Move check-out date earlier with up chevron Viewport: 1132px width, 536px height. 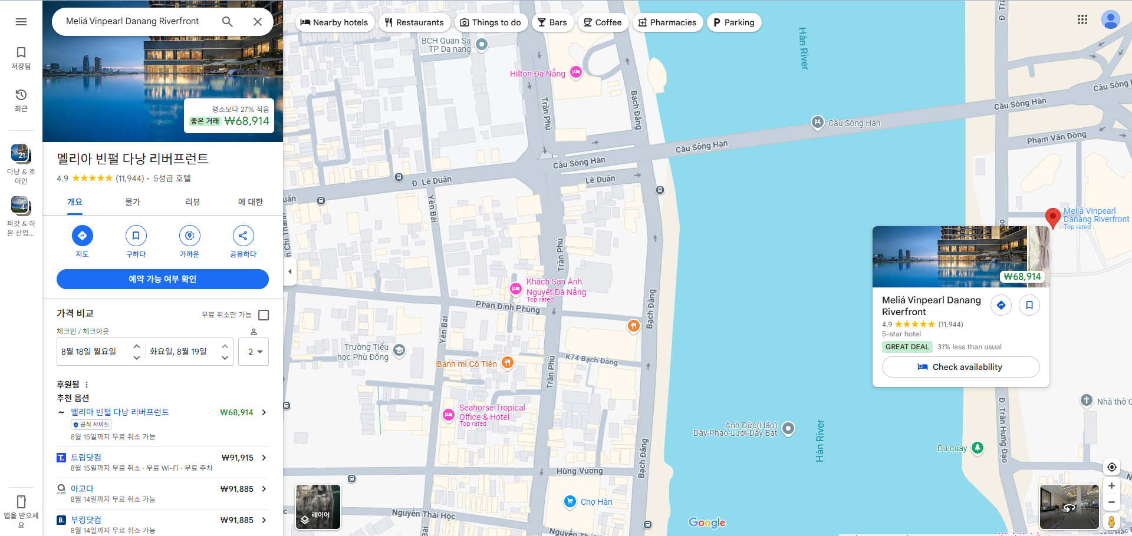(x=225, y=346)
